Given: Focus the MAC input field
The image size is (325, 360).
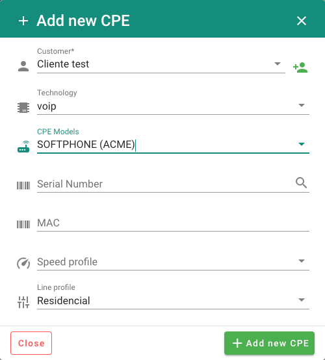Looking at the screenshot, I should click(173, 223).
